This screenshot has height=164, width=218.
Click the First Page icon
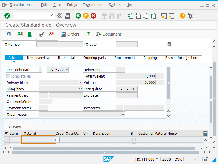(130, 16)
